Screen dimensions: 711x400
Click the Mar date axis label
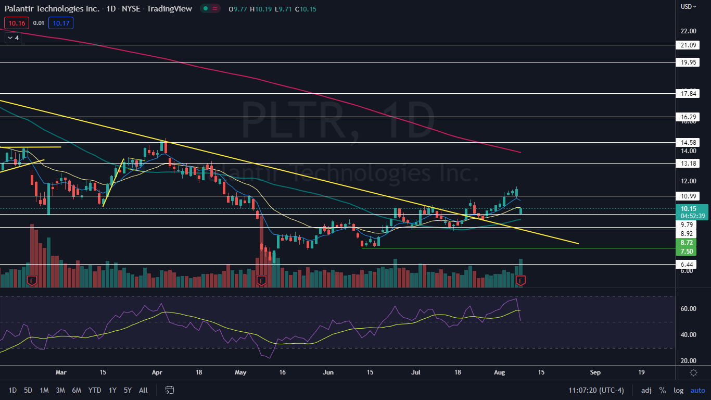(x=61, y=372)
